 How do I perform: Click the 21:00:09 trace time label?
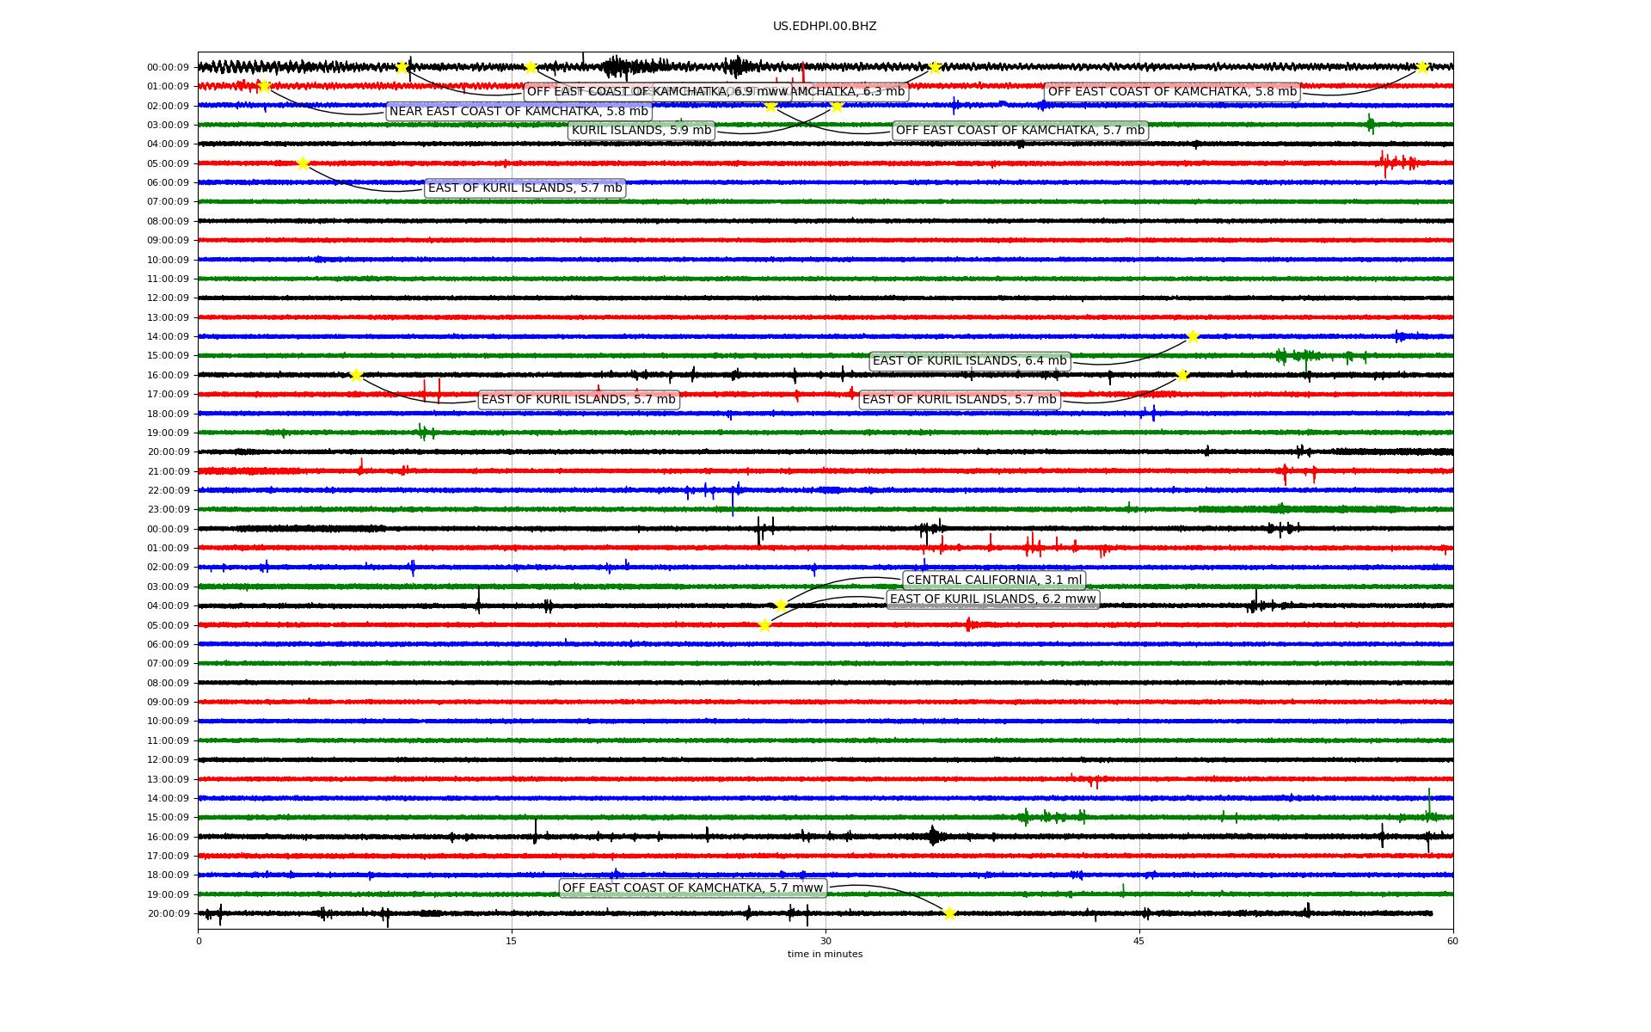(x=168, y=471)
